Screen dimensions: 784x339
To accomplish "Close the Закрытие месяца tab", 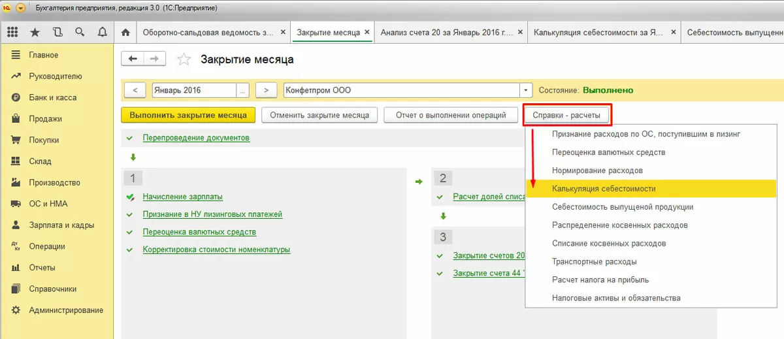I will point(367,32).
